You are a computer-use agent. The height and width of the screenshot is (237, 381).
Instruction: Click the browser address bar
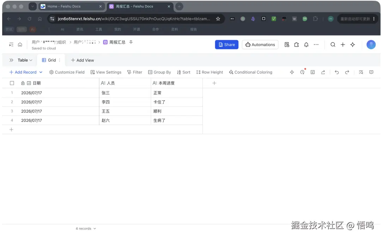coord(134,19)
